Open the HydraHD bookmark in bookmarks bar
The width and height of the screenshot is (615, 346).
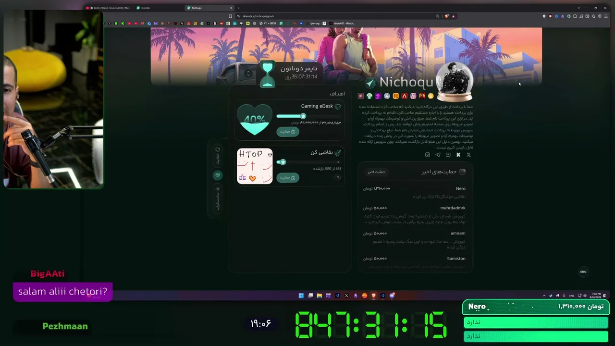click(x=342, y=23)
